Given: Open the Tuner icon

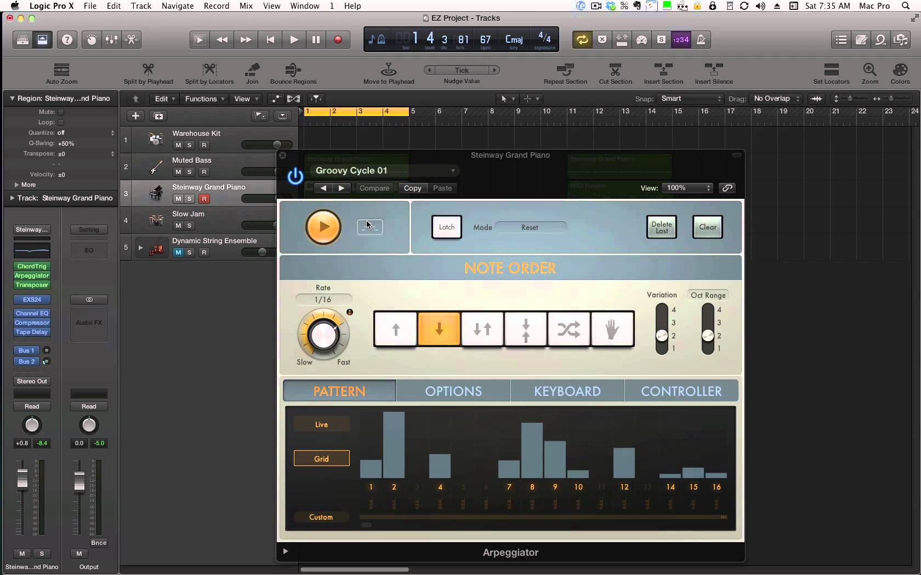Looking at the screenshot, I should (641, 39).
